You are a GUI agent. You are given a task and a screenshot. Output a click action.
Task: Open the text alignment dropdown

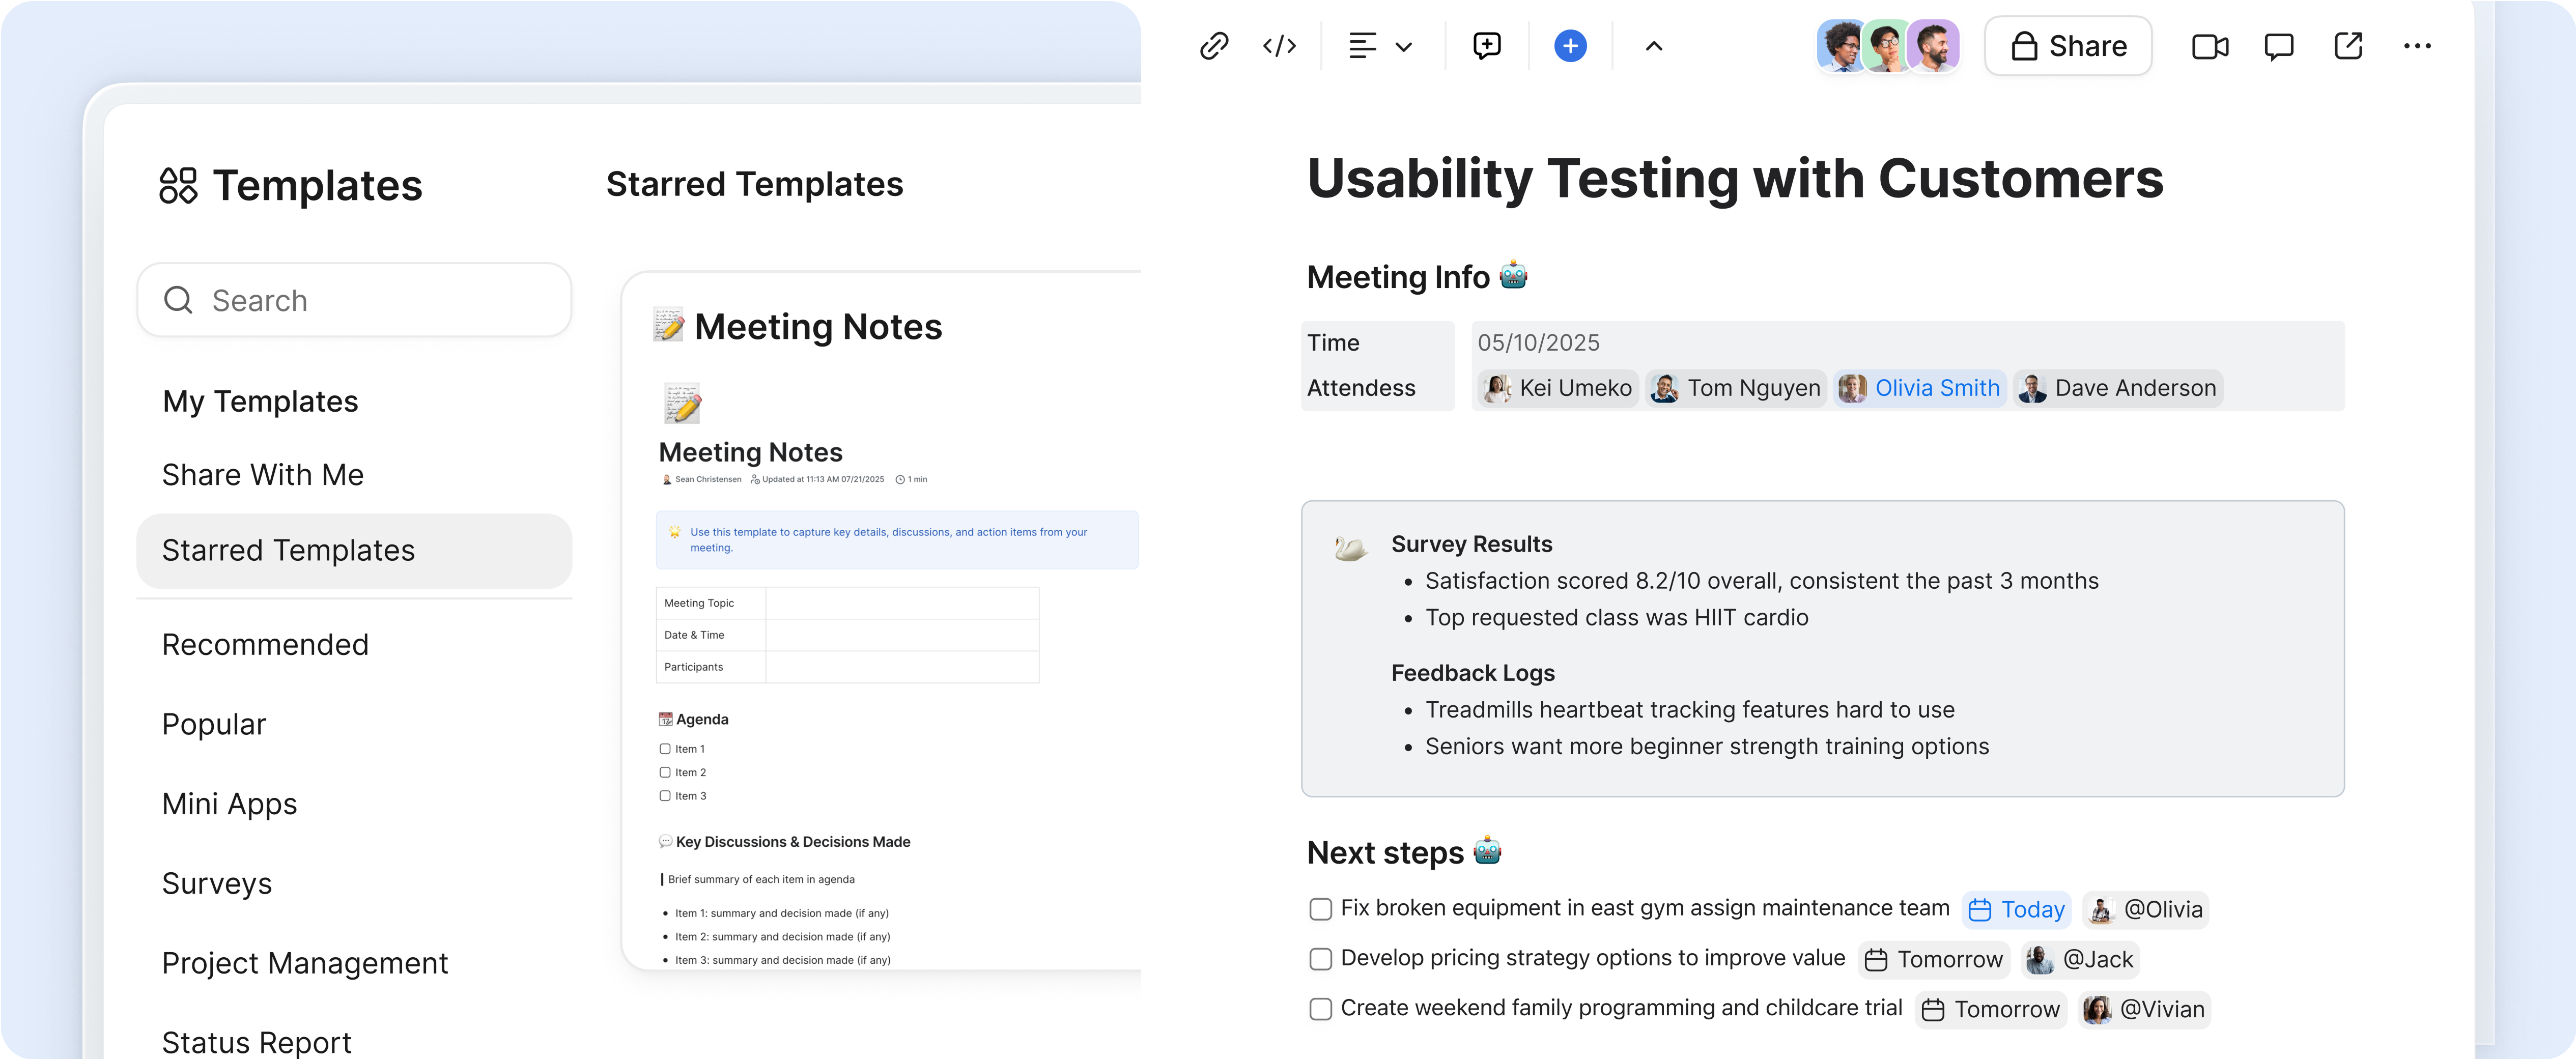(x=1380, y=46)
